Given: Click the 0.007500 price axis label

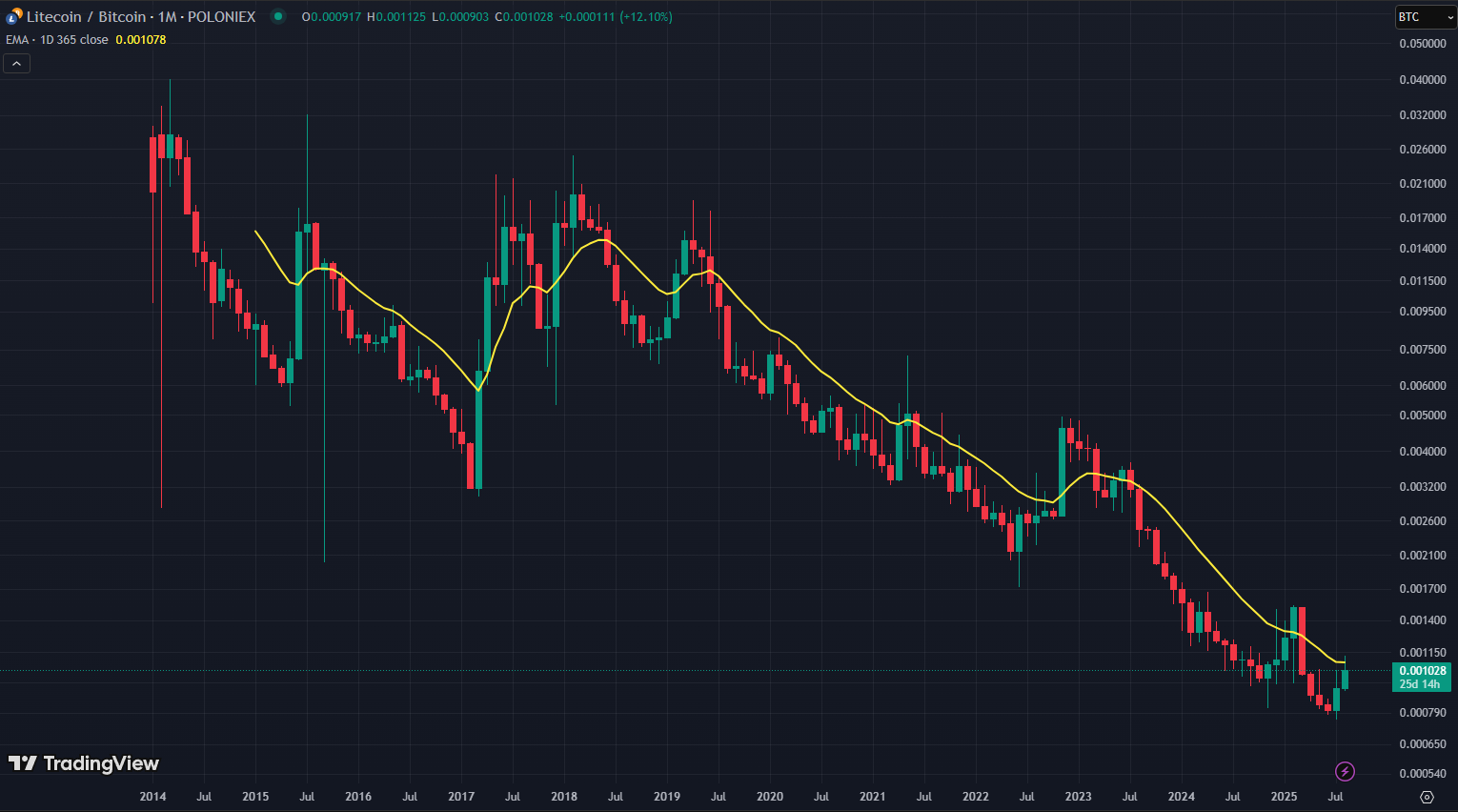Looking at the screenshot, I should [1423, 350].
